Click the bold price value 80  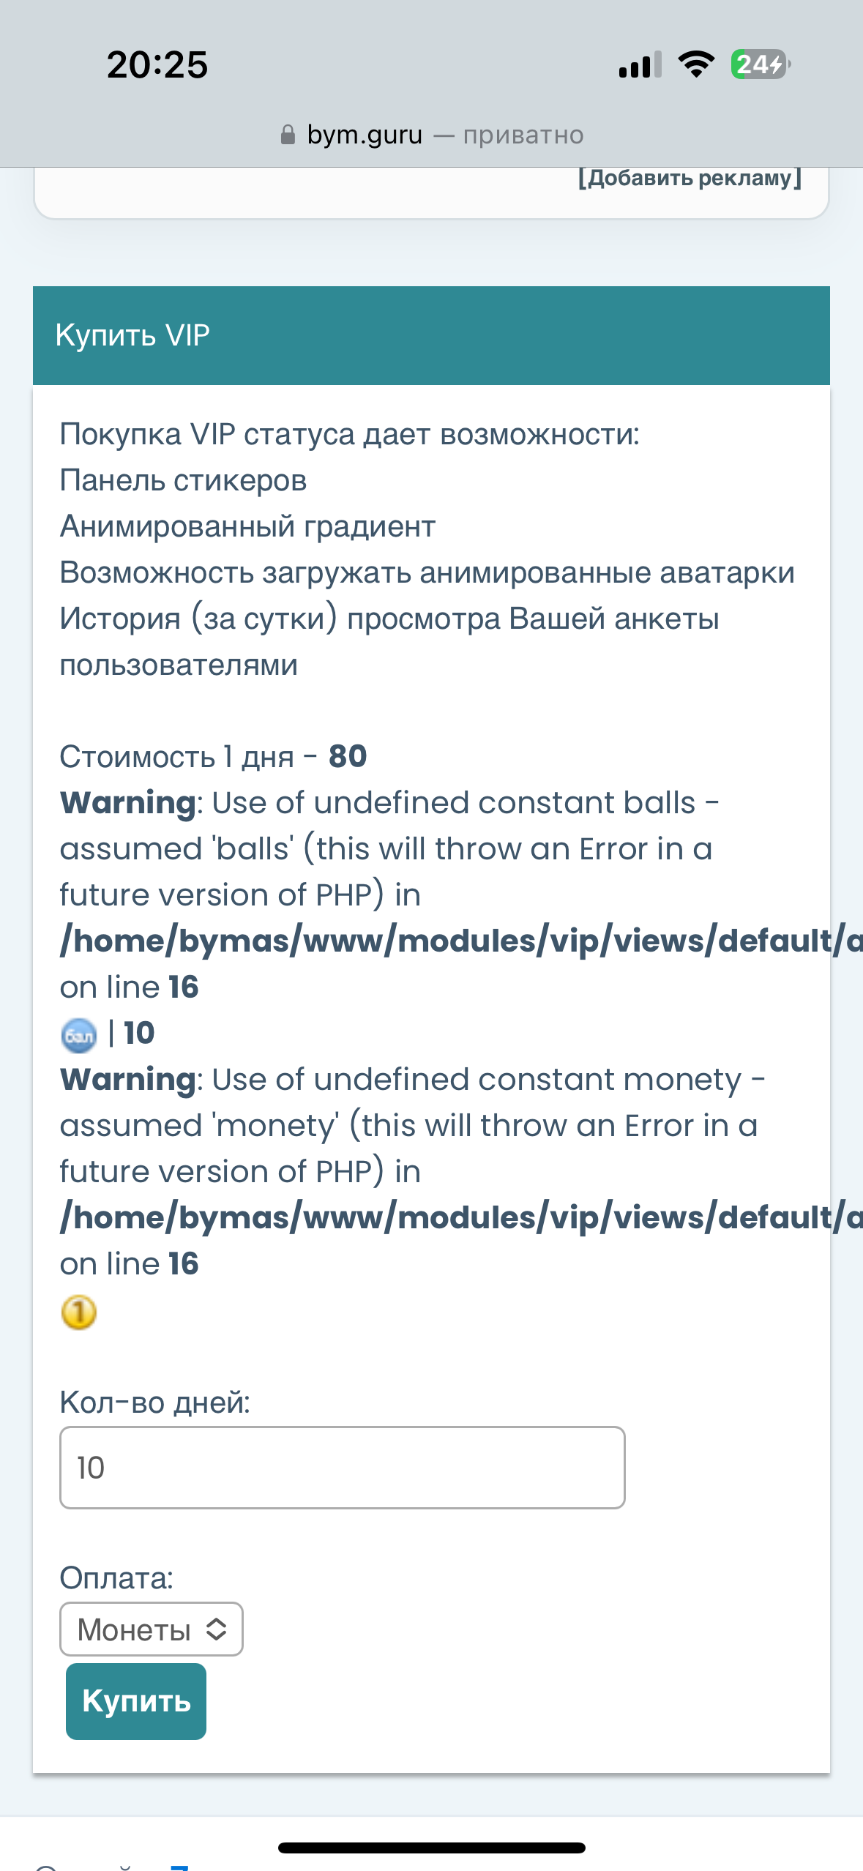pos(348,756)
